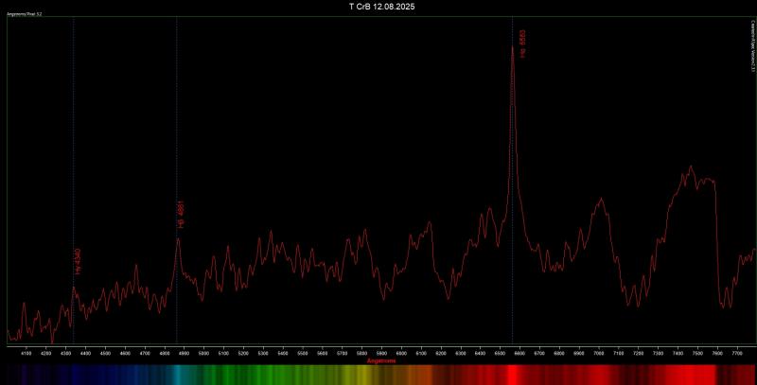Click the 6000 tick on the wavelength axis
The width and height of the screenshot is (757, 385).
coord(401,354)
